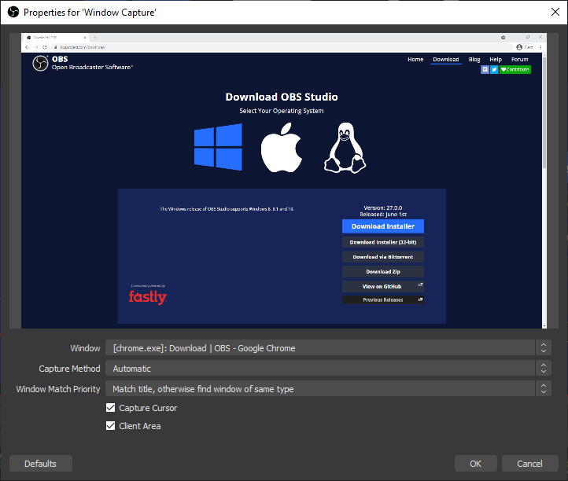Click the Apple logo in the preview
This screenshot has width=568, height=481.
click(x=282, y=147)
